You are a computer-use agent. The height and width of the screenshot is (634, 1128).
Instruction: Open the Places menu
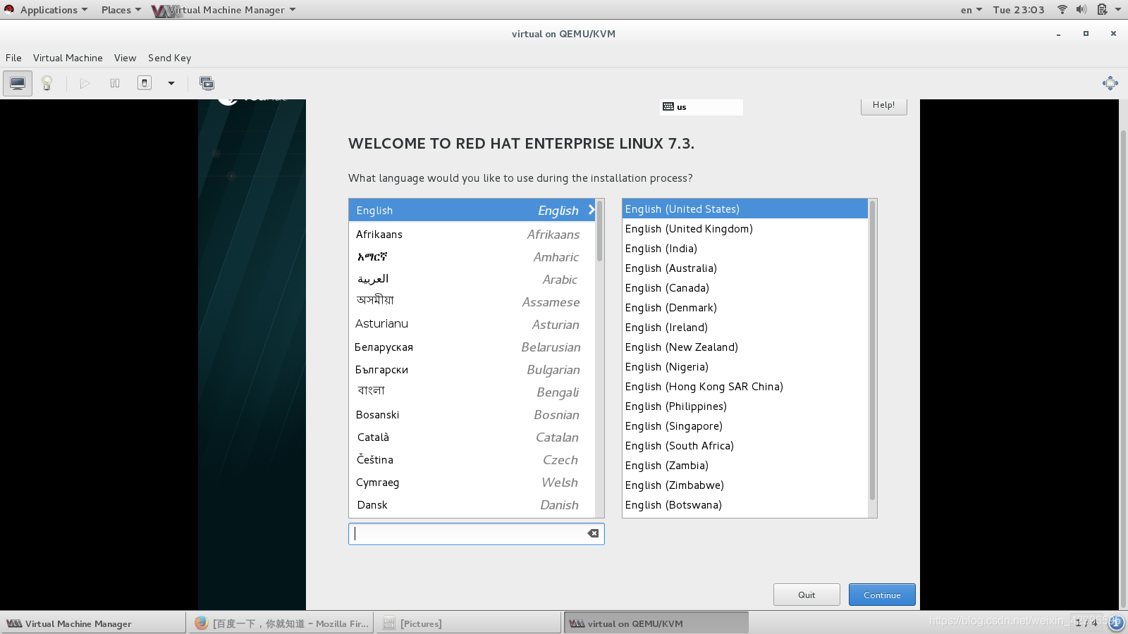[121, 10]
